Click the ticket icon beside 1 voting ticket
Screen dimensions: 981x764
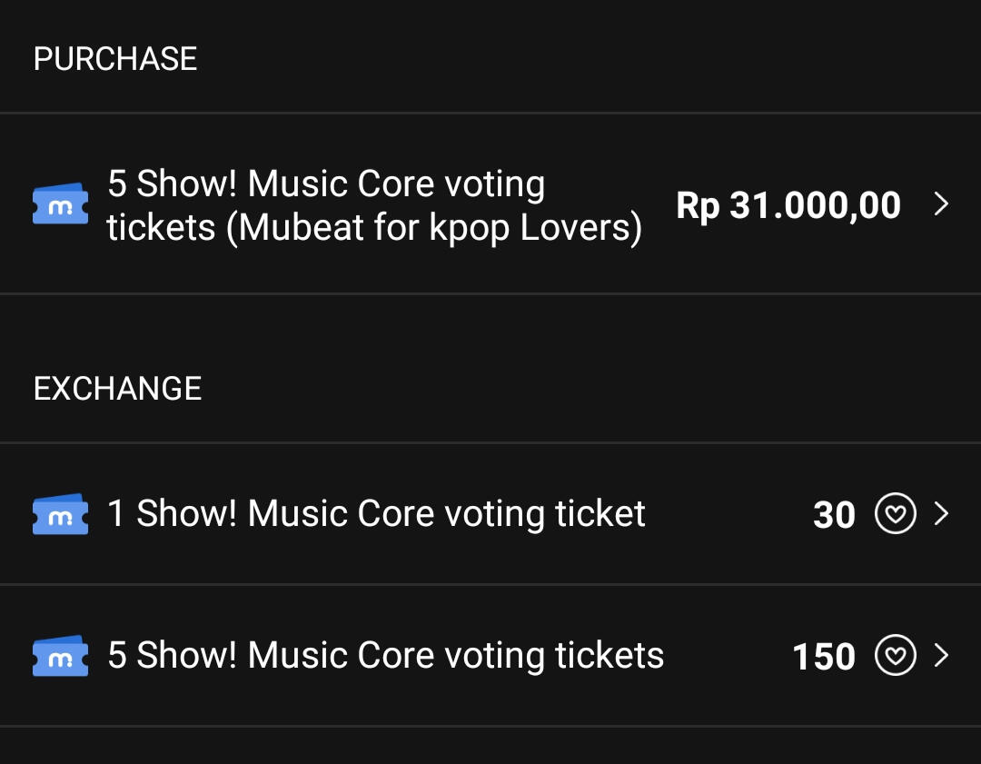coord(60,513)
